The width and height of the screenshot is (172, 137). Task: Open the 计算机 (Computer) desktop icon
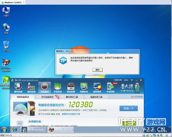pyautogui.click(x=6, y=12)
